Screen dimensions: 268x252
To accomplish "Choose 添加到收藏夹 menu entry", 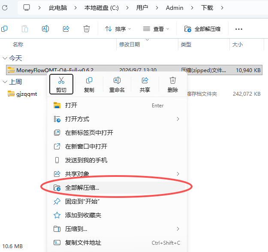I will [x=117, y=215].
